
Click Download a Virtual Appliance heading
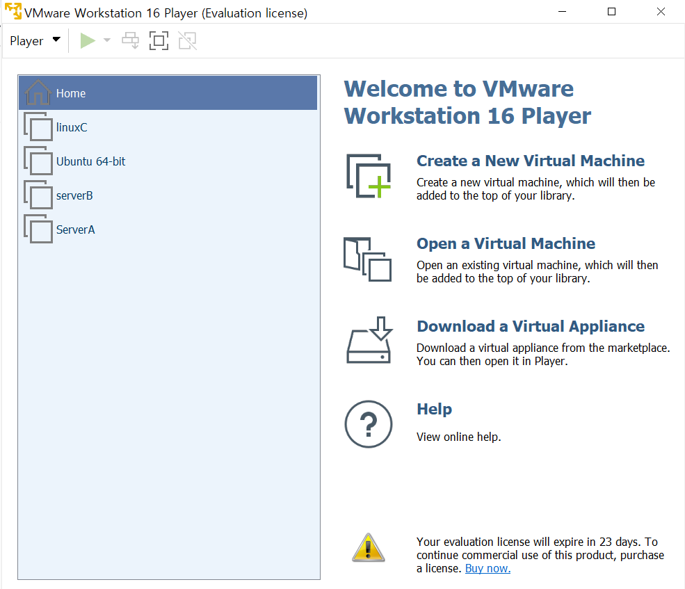coord(531,326)
